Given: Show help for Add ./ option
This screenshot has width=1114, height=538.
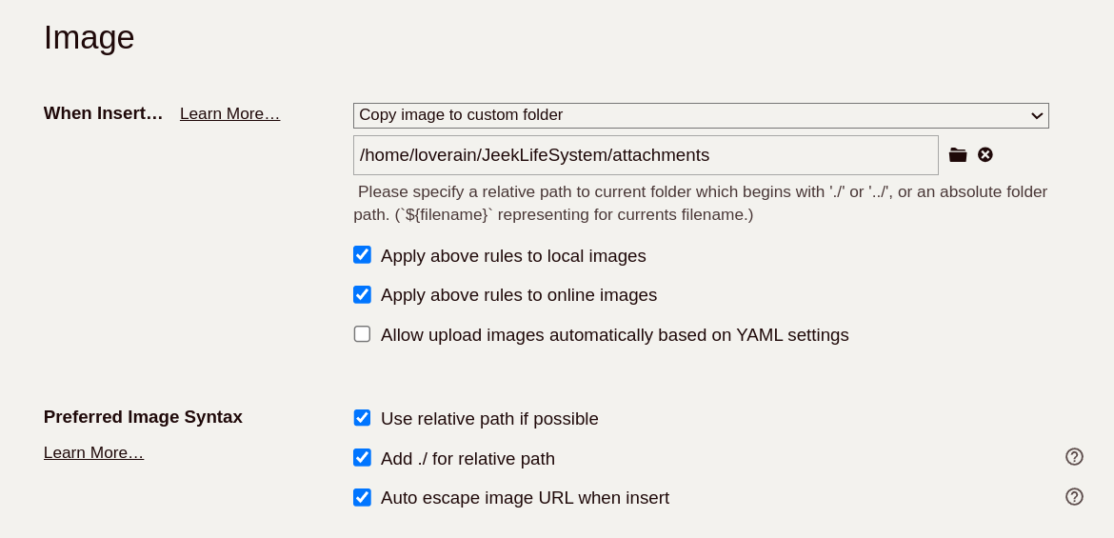Looking at the screenshot, I should tap(1074, 457).
